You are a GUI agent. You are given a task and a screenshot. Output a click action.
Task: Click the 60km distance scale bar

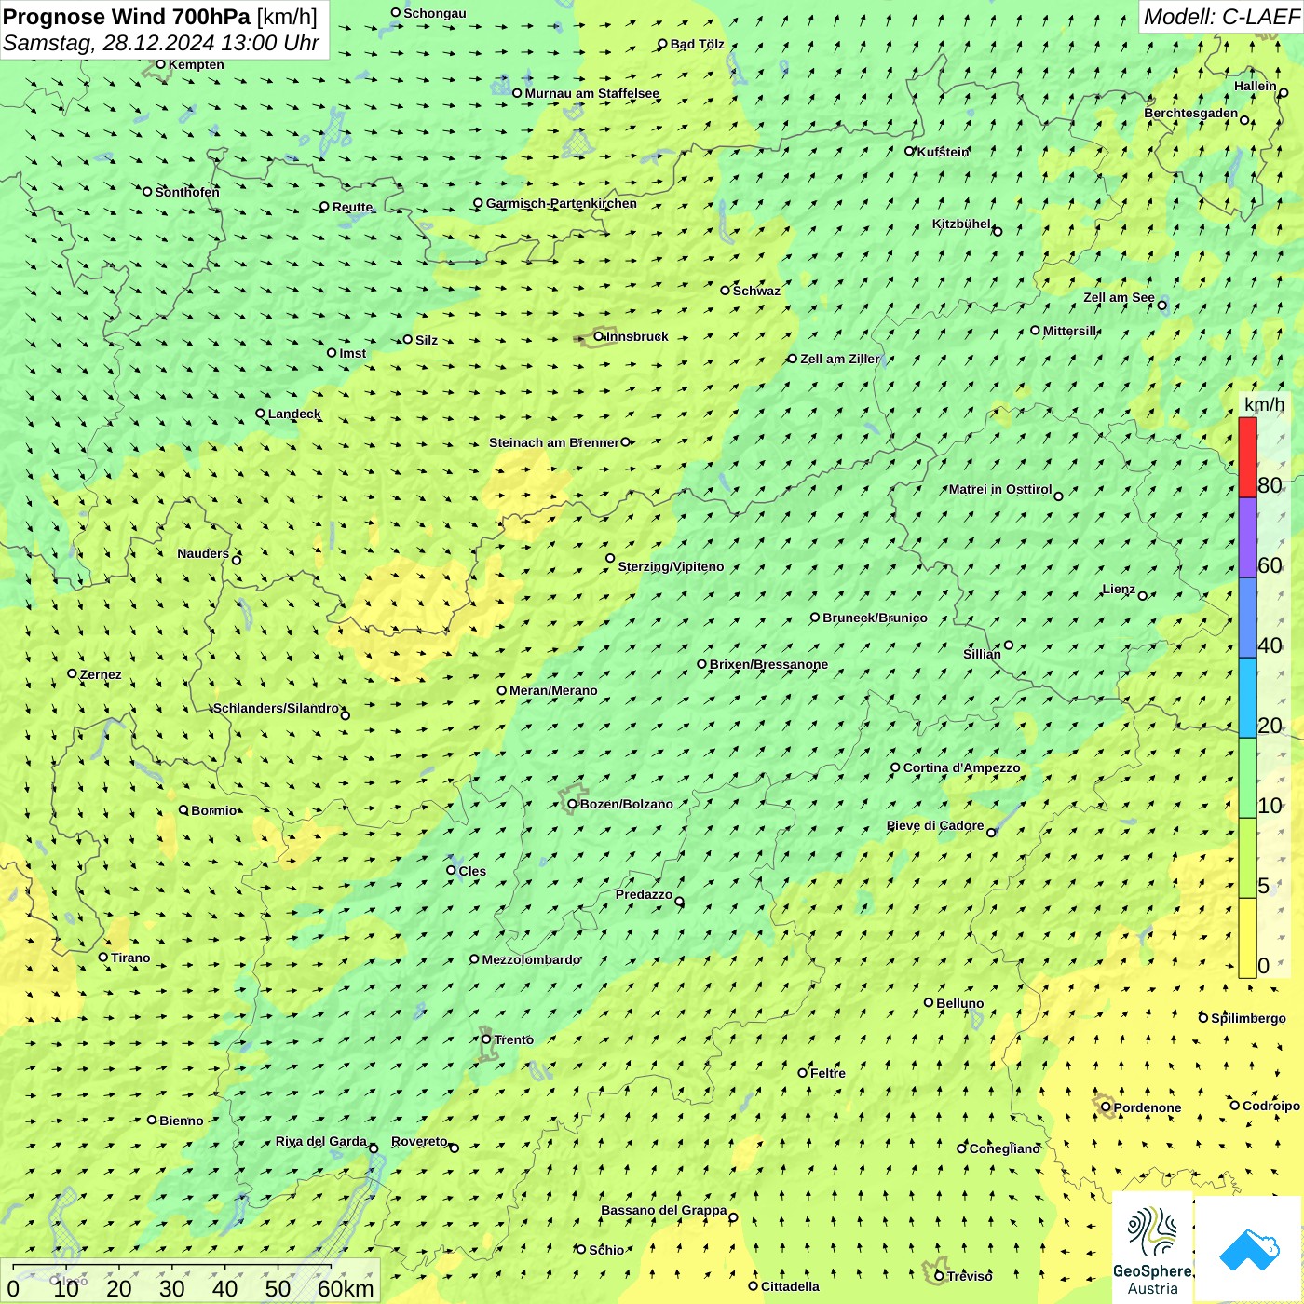[172, 1267]
